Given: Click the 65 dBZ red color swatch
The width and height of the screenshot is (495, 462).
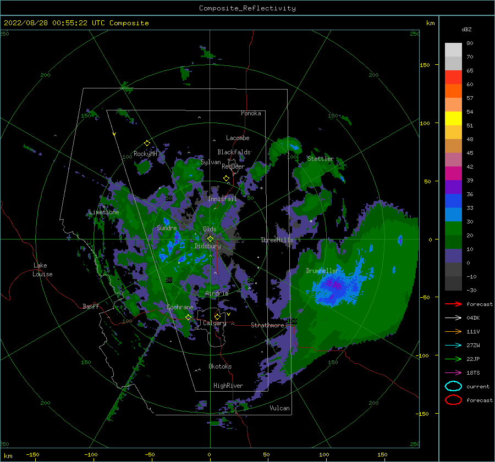Looking at the screenshot, I should pyautogui.click(x=453, y=77).
